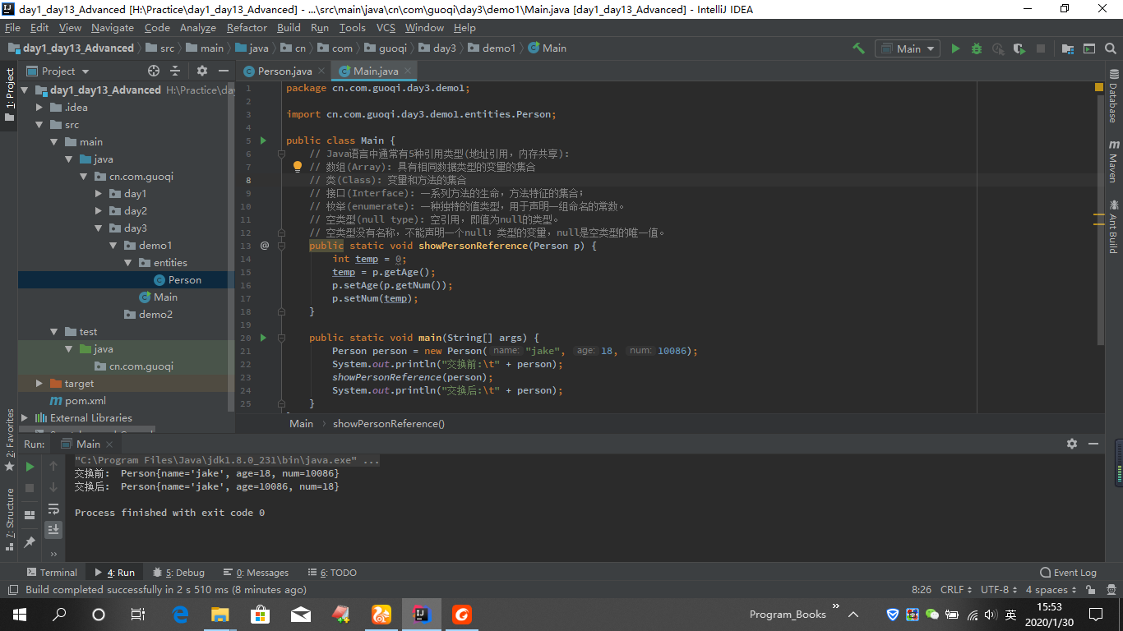This screenshot has height=631, width=1123.
Task: Click the 4 spaces indent selector
Action: point(1050,590)
